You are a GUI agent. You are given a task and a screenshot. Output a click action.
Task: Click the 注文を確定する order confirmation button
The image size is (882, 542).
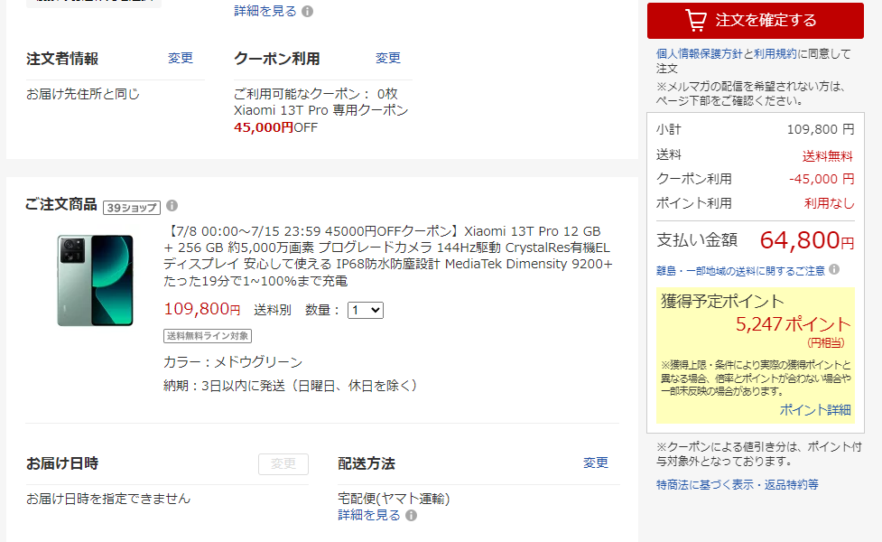point(755,20)
